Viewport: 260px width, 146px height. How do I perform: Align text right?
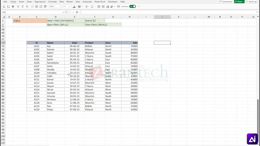(x=27, y=7)
